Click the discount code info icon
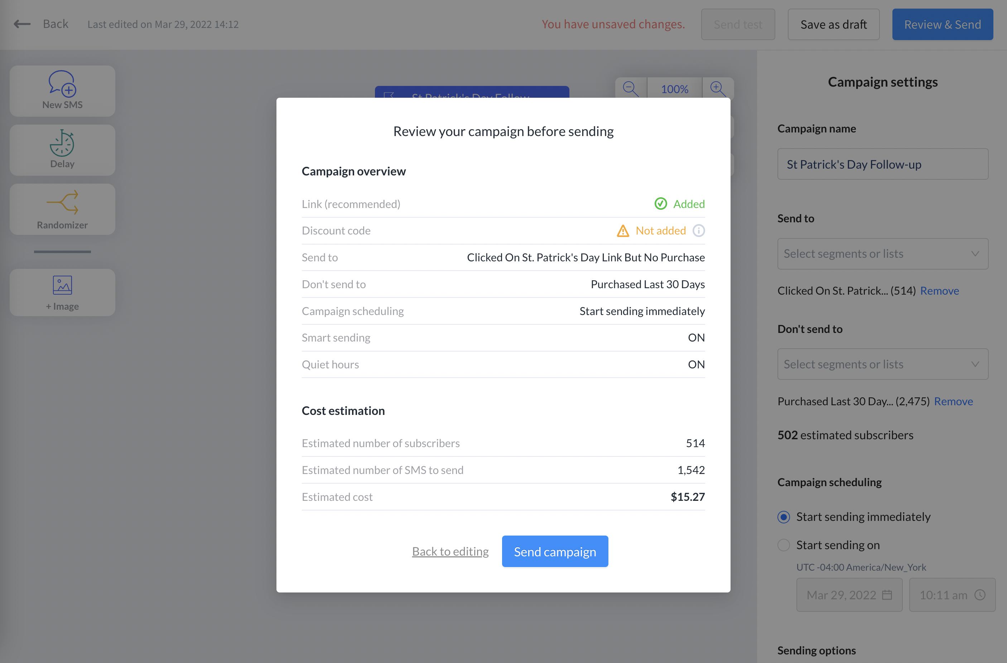The height and width of the screenshot is (663, 1007). [x=699, y=231]
